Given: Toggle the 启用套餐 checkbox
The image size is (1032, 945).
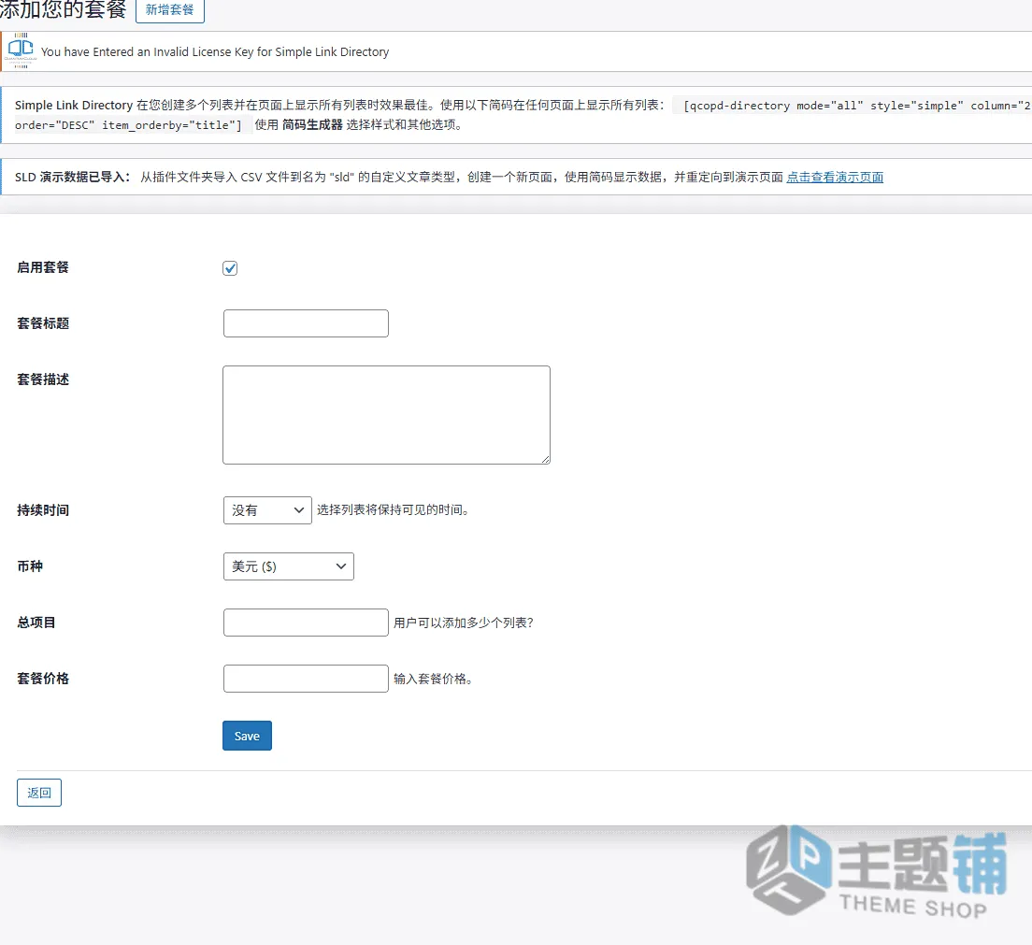Looking at the screenshot, I should 230,268.
